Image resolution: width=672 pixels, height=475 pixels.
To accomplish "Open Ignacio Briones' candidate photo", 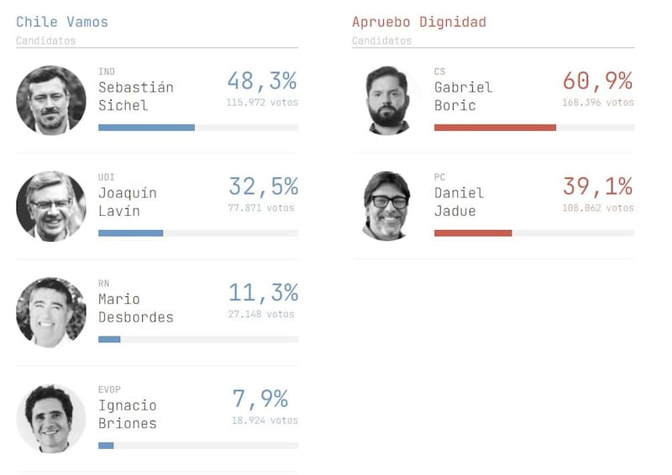I will point(51,418).
